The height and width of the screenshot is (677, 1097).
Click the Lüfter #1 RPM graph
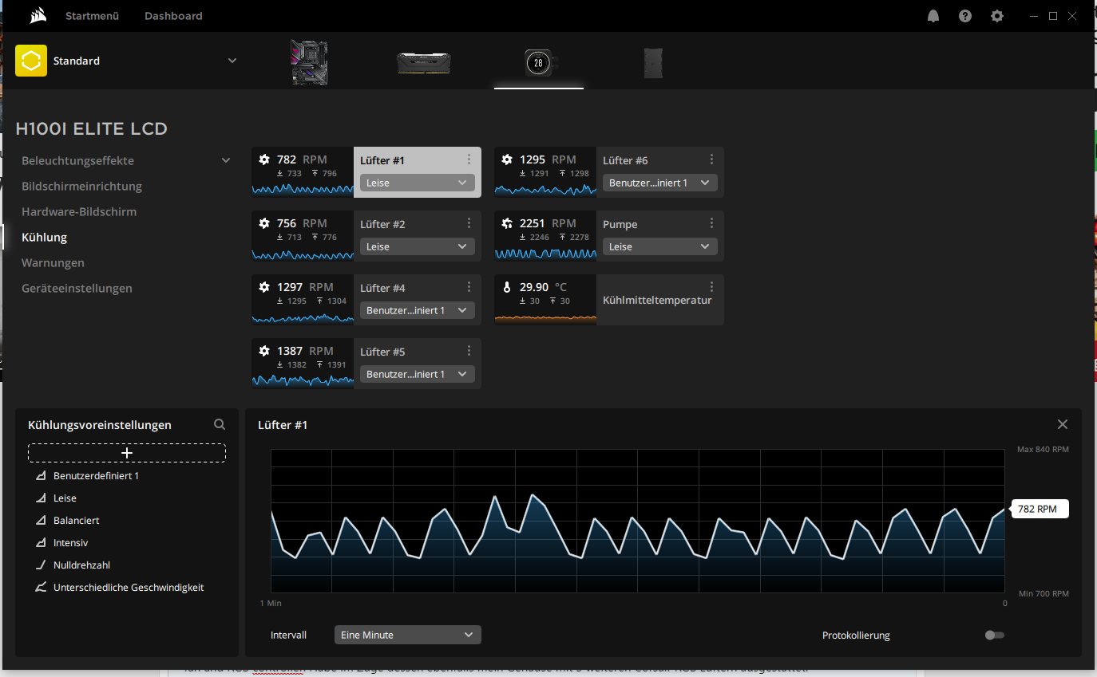point(638,521)
